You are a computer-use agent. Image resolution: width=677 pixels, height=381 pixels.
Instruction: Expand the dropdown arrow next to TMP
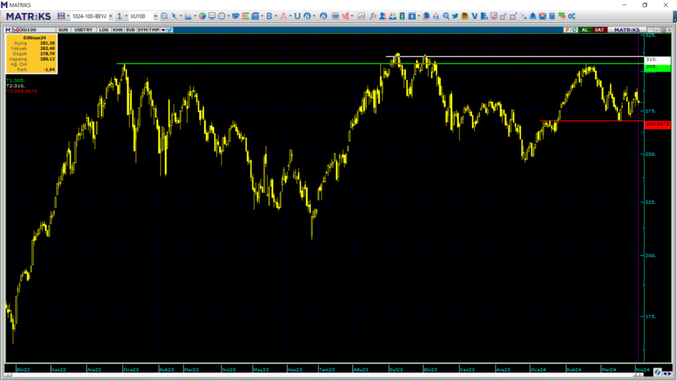point(162,30)
